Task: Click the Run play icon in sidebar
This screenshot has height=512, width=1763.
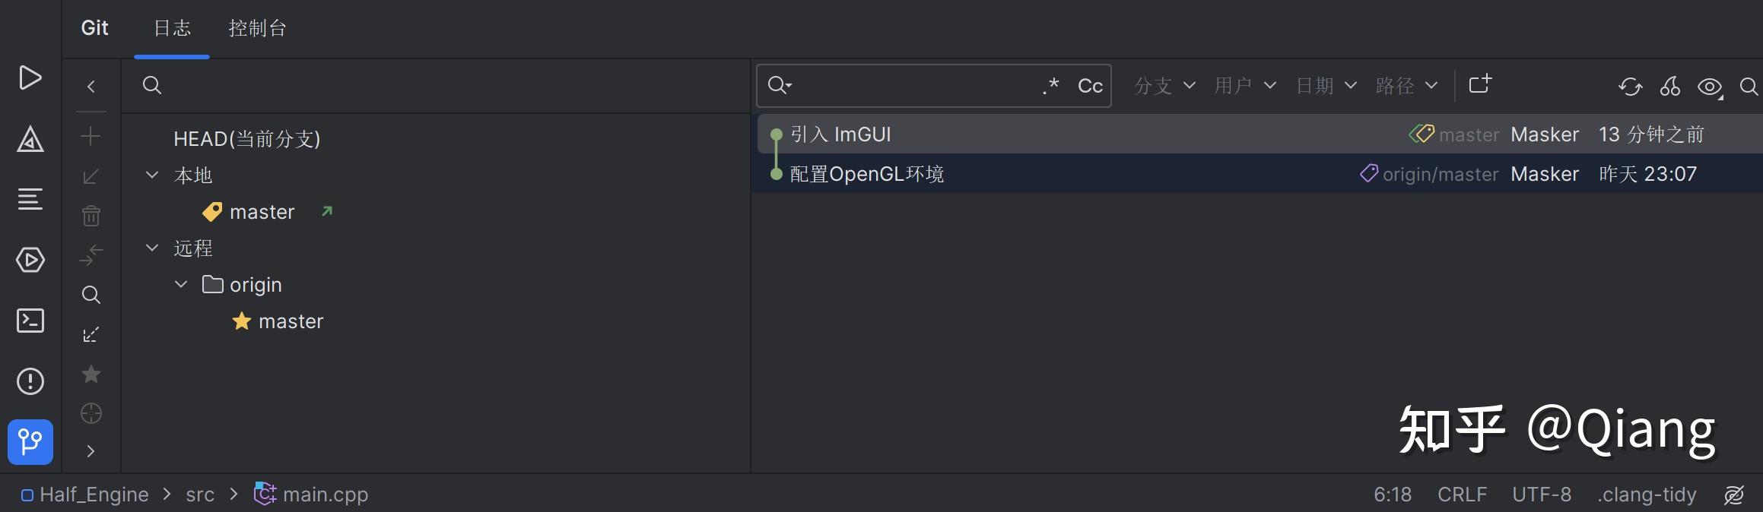Action: click(x=30, y=77)
